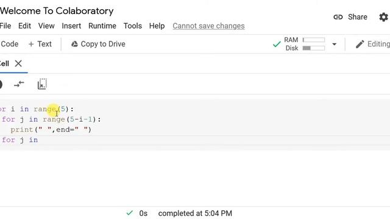
Task: Click the print(" ",end=" ") line
Action: coord(51,130)
